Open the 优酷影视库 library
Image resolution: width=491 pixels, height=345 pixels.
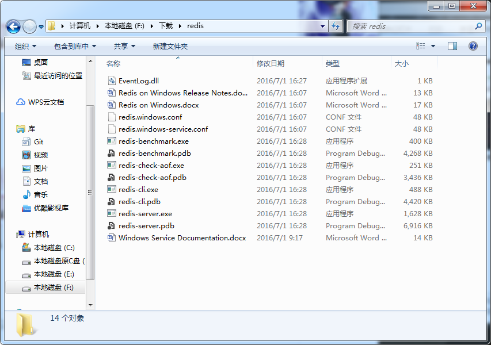click(x=51, y=208)
